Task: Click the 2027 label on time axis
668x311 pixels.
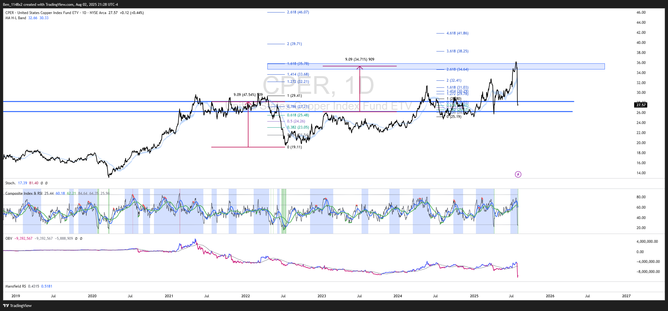Action: tap(626, 296)
